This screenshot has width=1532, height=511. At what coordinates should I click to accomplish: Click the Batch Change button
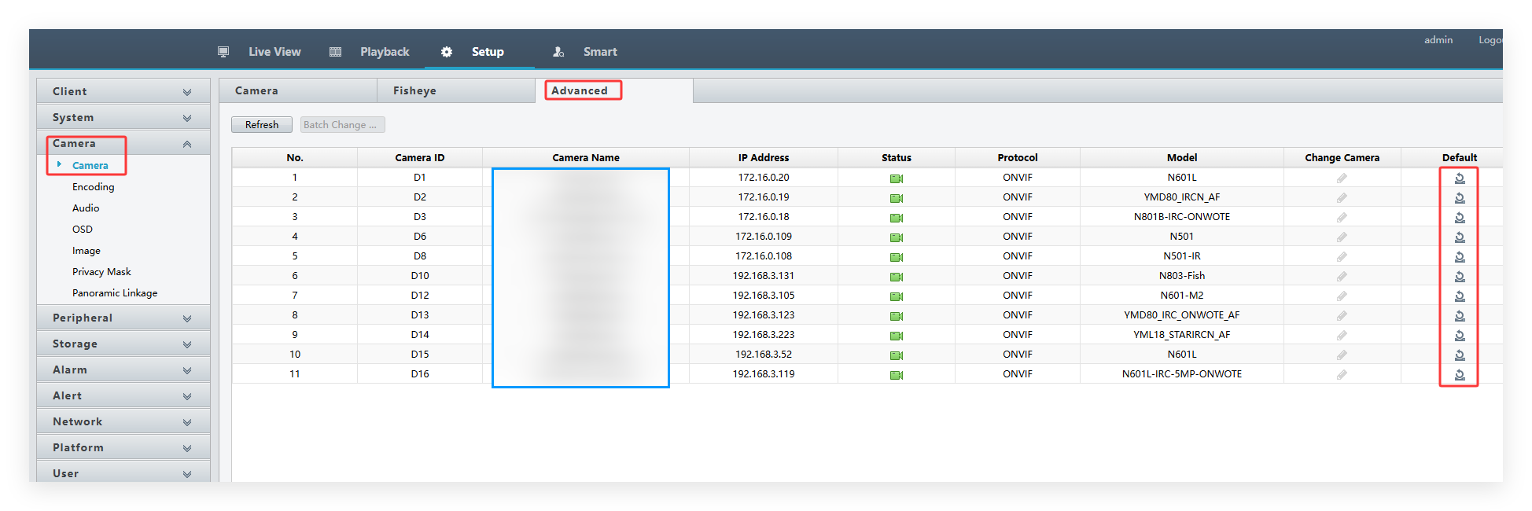pyautogui.click(x=342, y=125)
